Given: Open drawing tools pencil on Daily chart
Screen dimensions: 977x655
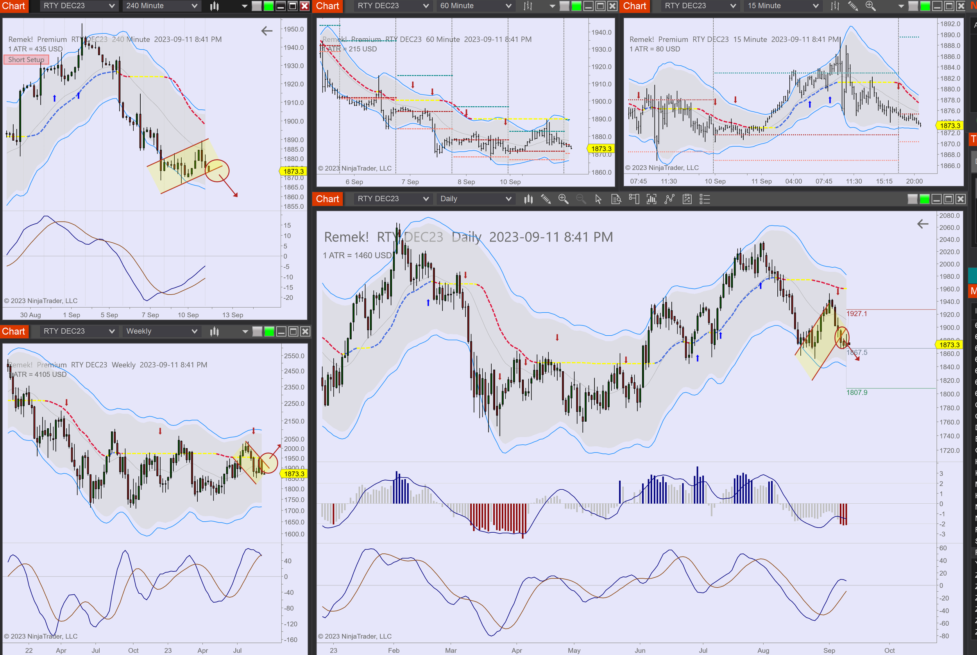Looking at the screenshot, I should (546, 199).
